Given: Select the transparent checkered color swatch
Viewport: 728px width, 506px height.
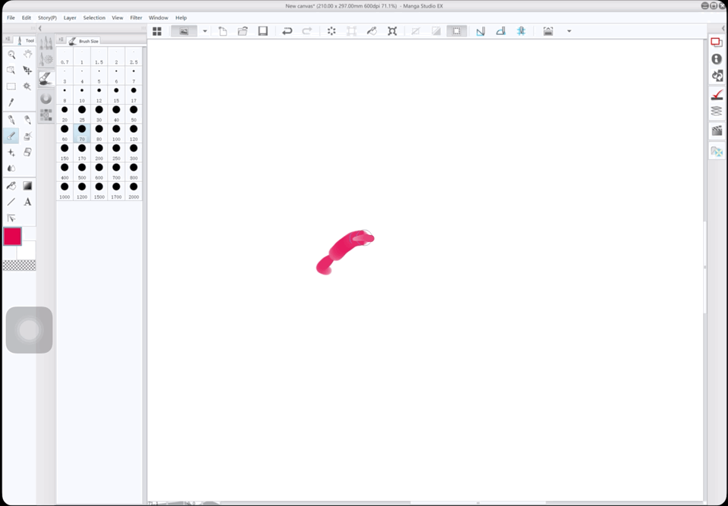Looking at the screenshot, I should point(19,266).
